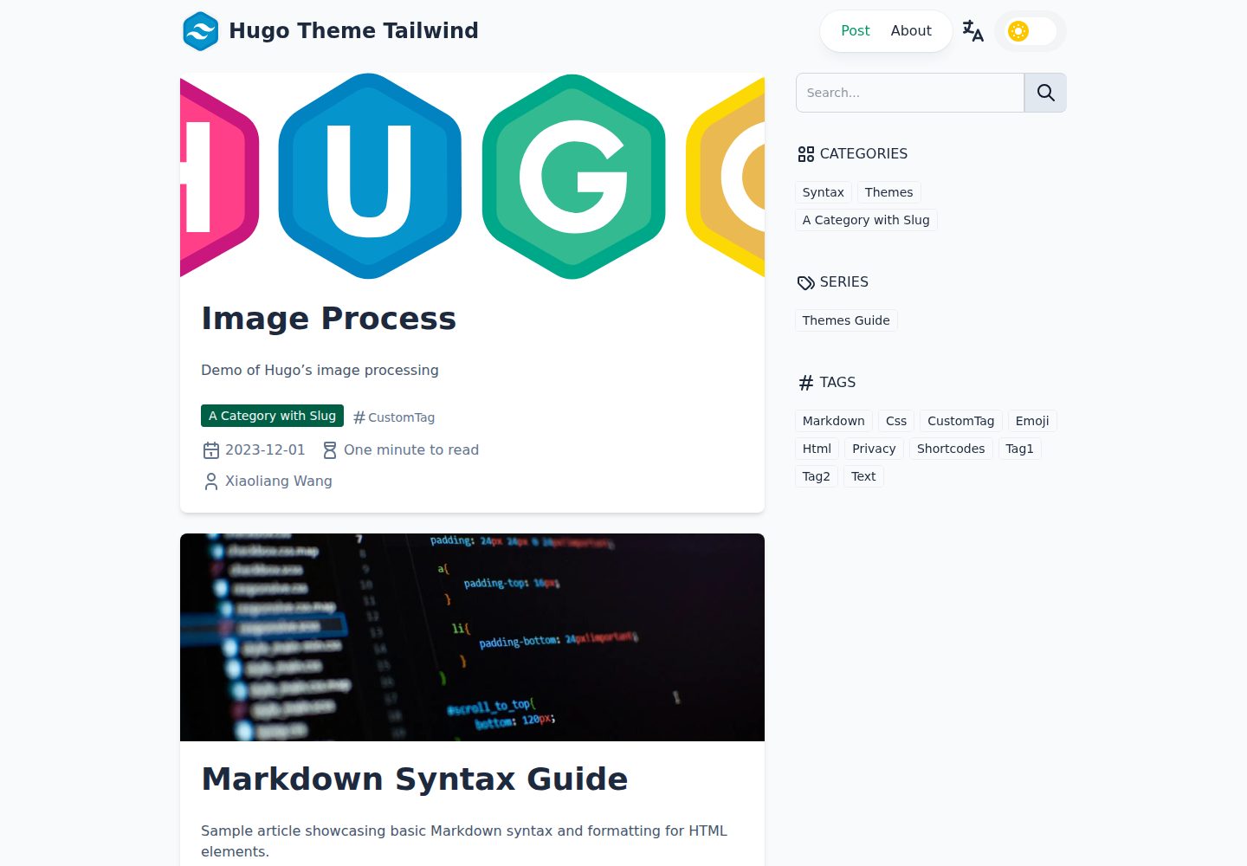1247x866 pixels.
Task: Click the CATEGORIES heading
Action: point(853,154)
